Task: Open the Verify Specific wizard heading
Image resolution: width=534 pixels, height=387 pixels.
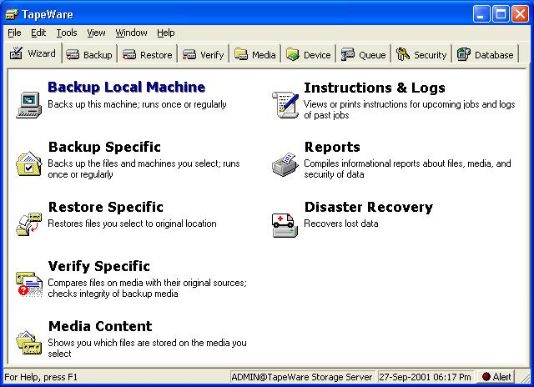Action: click(x=99, y=266)
